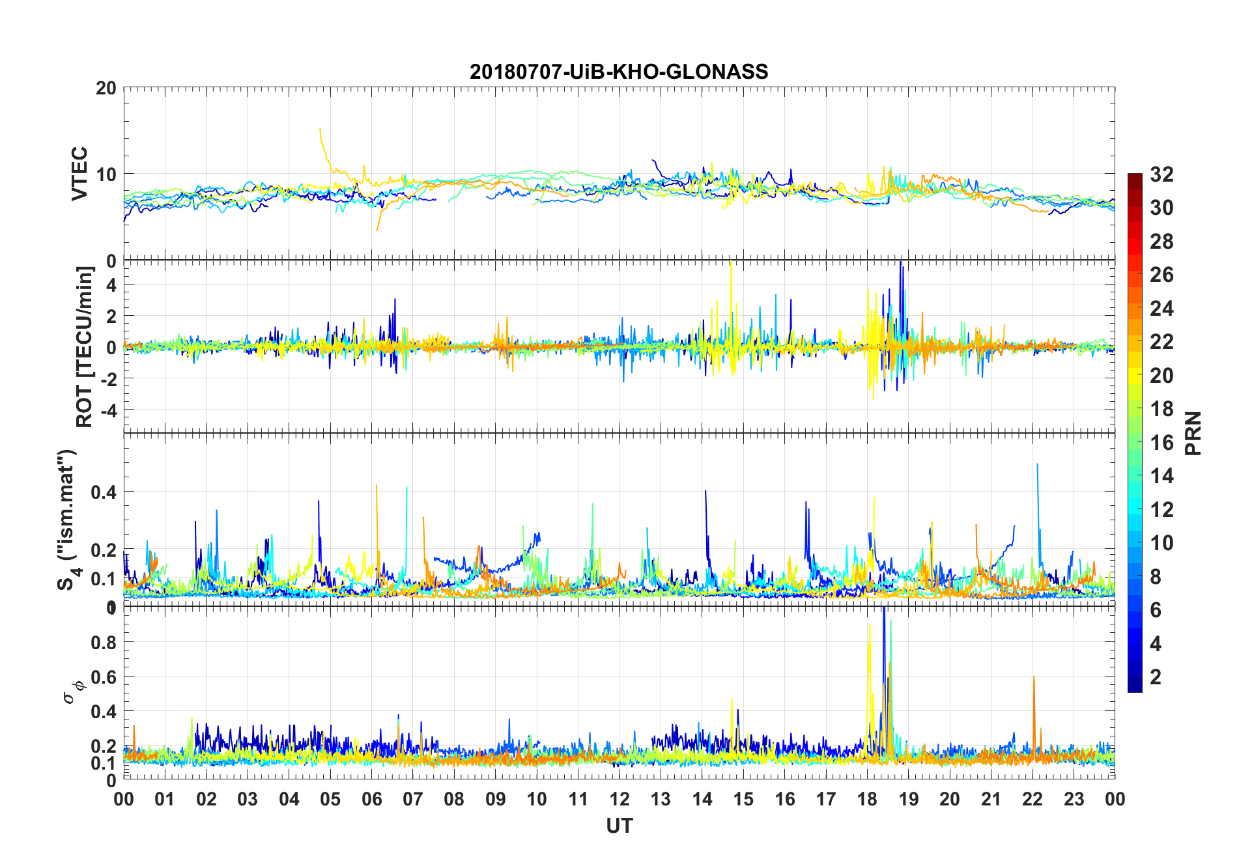The image size is (1239, 866).
Task: Select the PRN colorbar tick label 6
Action: point(1156,610)
